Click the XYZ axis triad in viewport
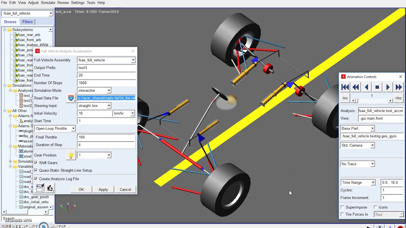The width and height of the screenshot is (406, 228). click(x=68, y=207)
